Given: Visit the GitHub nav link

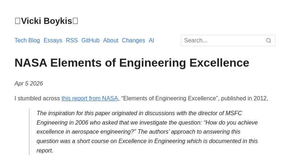Looking at the screenshot, I should click(90, 41).
